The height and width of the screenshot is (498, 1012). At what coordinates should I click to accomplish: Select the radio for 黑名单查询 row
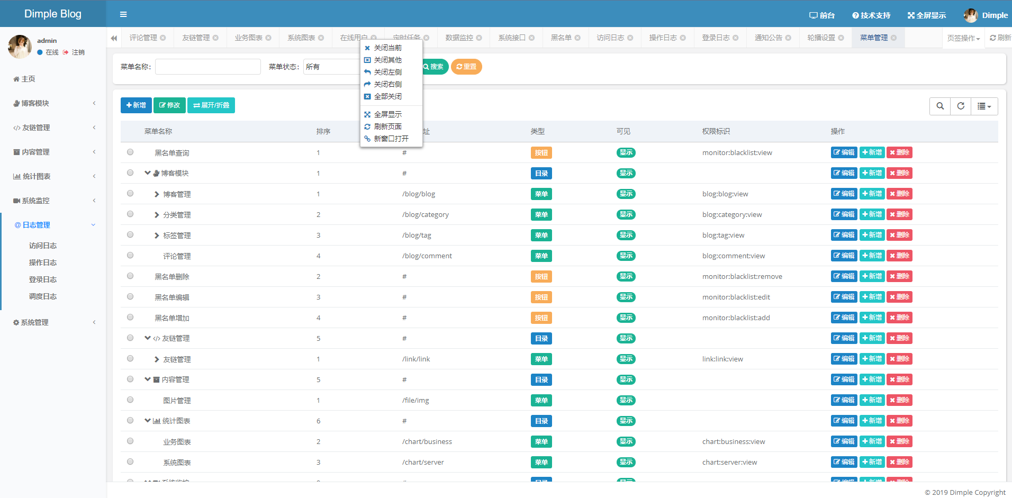click(130, 152)
